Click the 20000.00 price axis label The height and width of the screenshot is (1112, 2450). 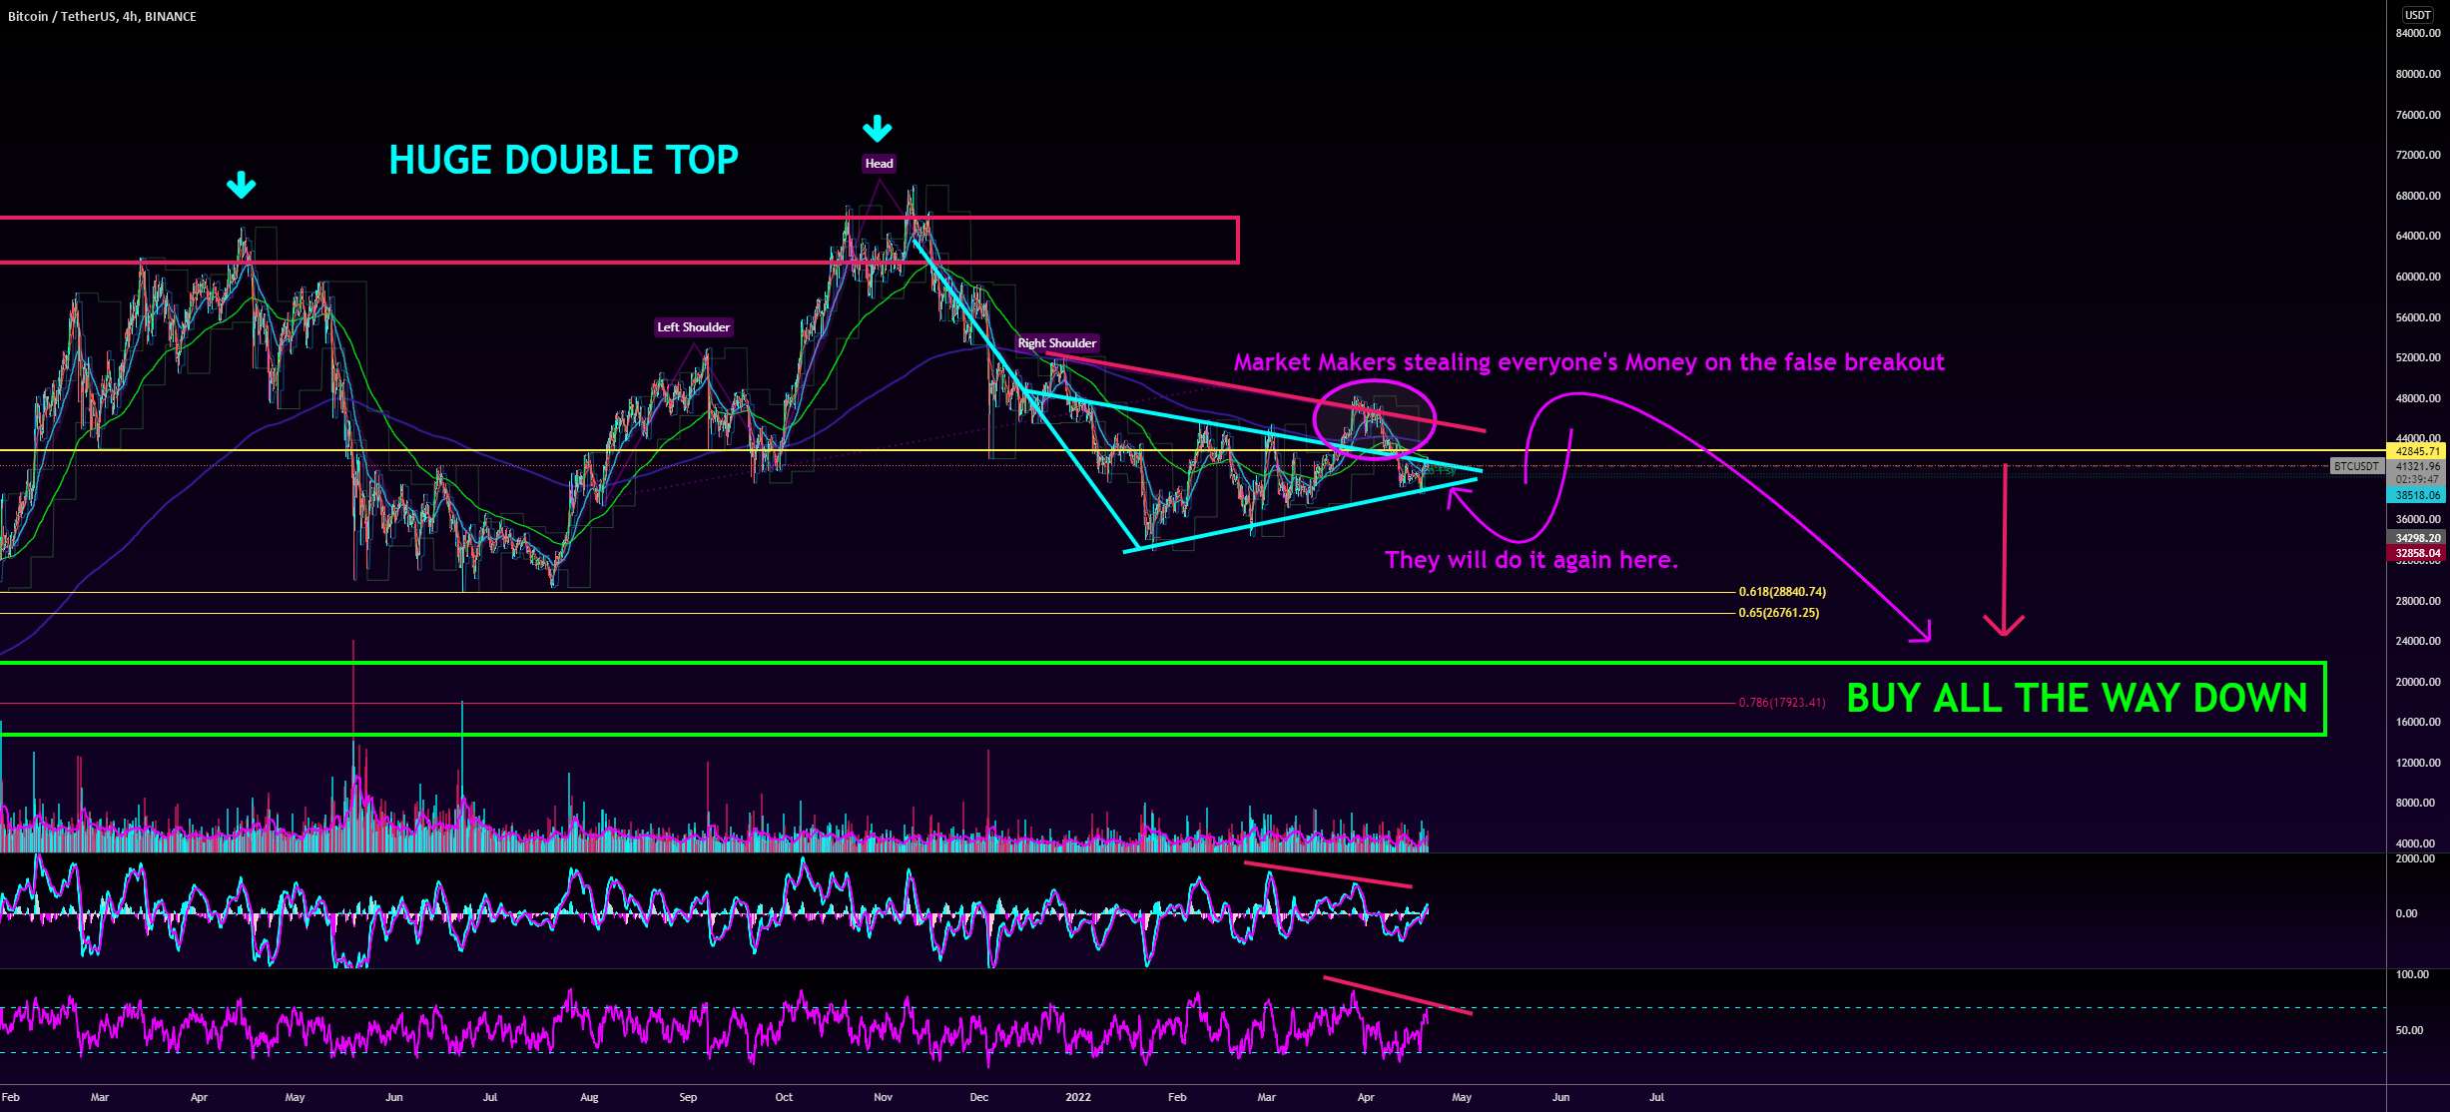pyautogui.click(x=2417, y=682)
